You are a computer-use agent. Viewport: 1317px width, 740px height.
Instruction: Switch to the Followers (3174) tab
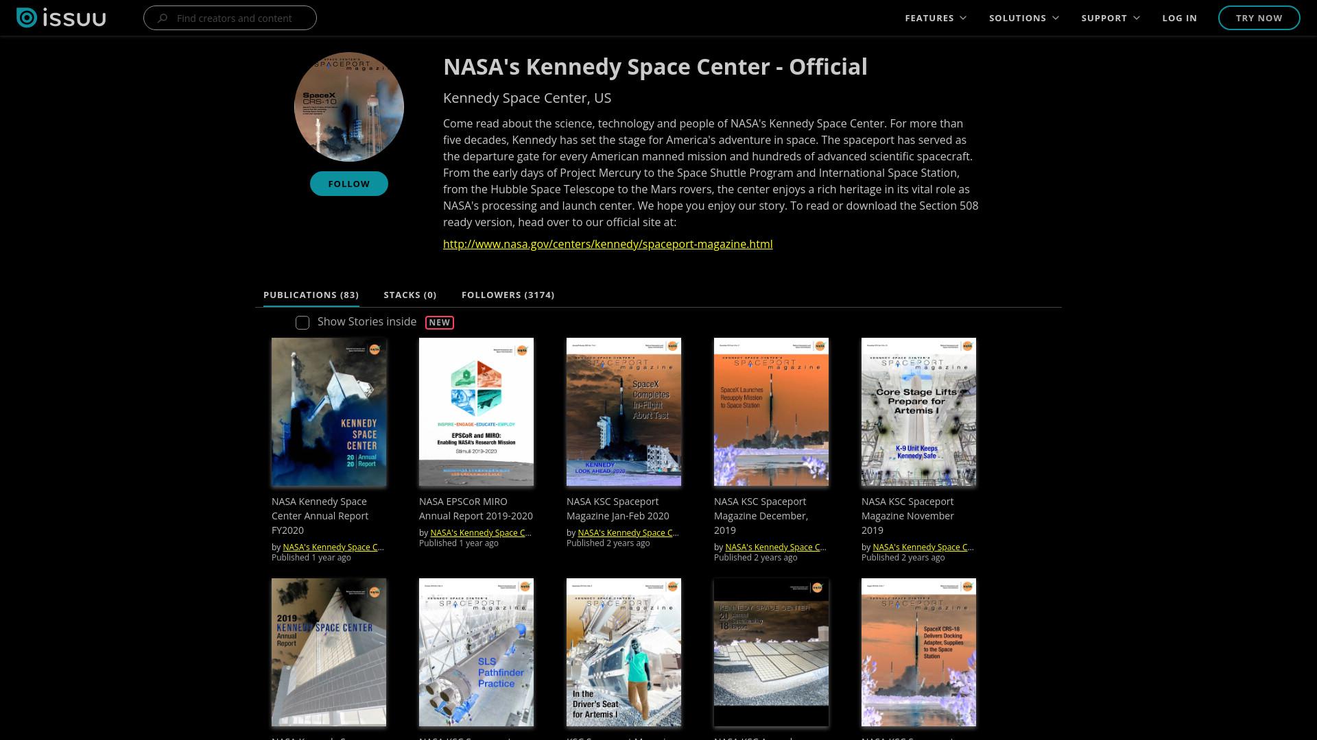click(508, 295)
